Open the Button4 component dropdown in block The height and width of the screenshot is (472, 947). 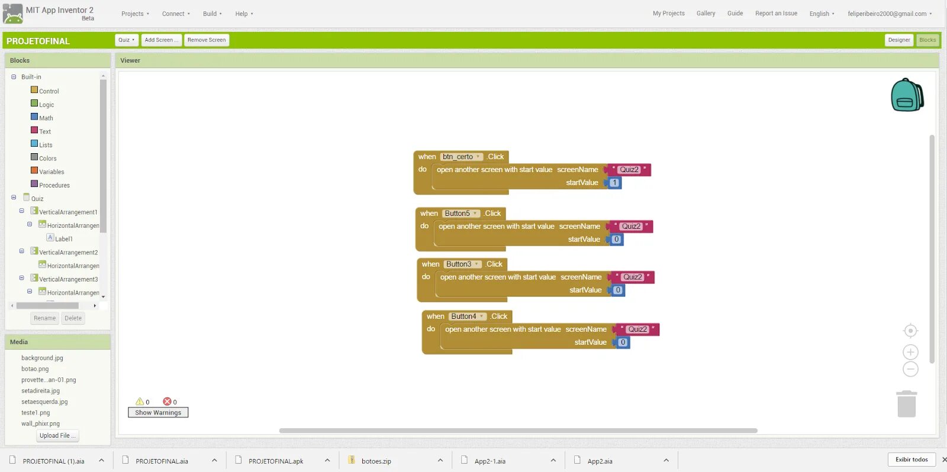pos(468,316)
